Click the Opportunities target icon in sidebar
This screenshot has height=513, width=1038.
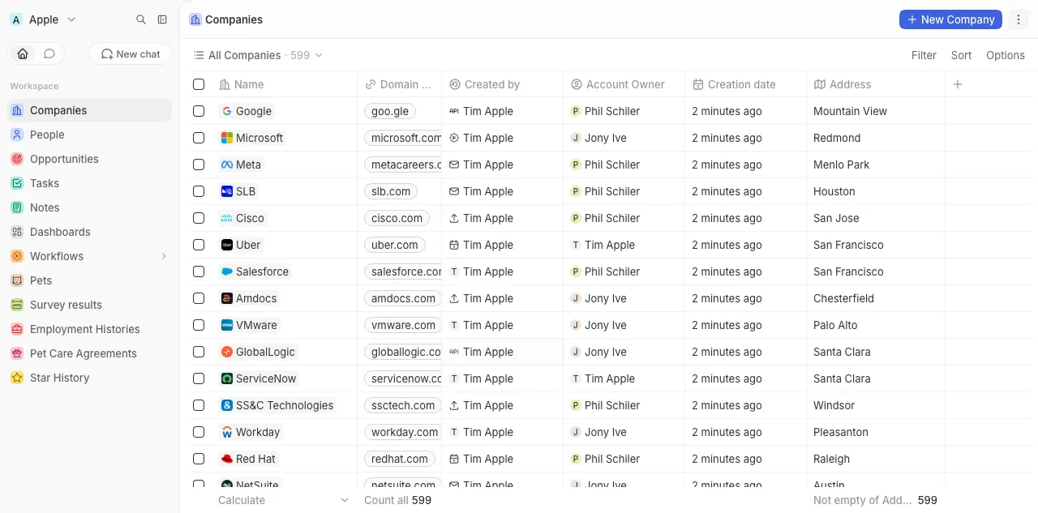(x=17, y=159)
